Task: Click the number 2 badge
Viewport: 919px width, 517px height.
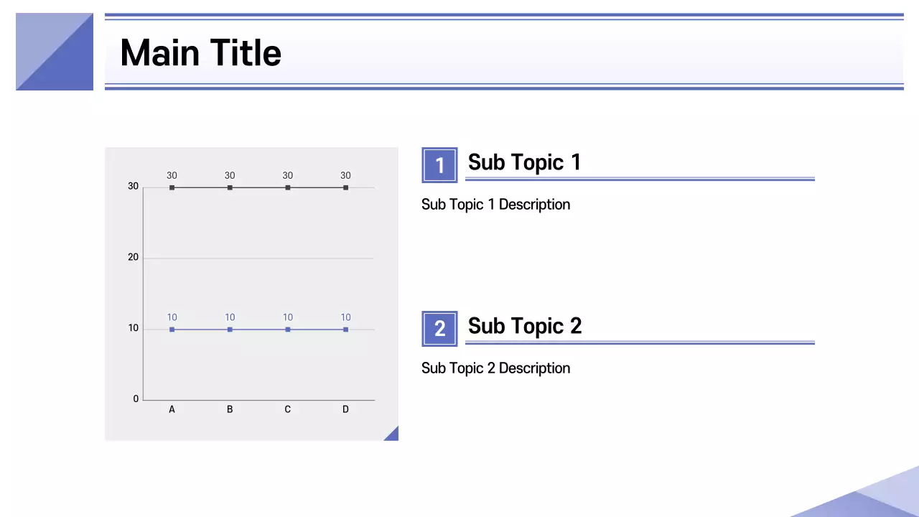Action: [x=439, y=329]
